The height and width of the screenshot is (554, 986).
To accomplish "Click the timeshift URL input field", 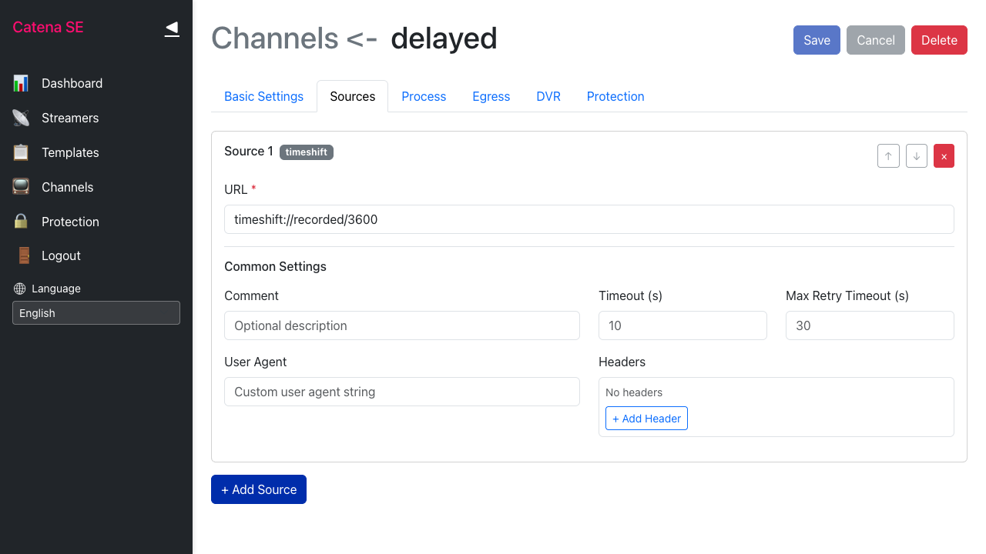I will 589,219.
